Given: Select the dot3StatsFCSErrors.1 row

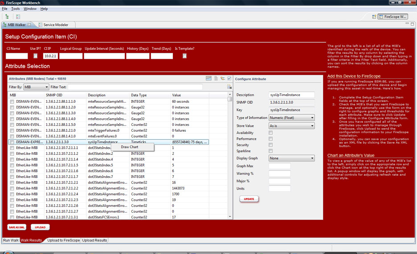Looking at the screenshot, I should [109, 217].
